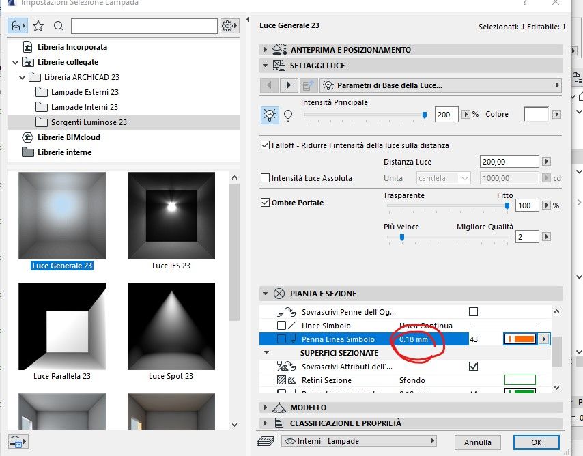Expand Anteprima e Posizionamento panel
This screenshot has height=456, width=583.
265,49
